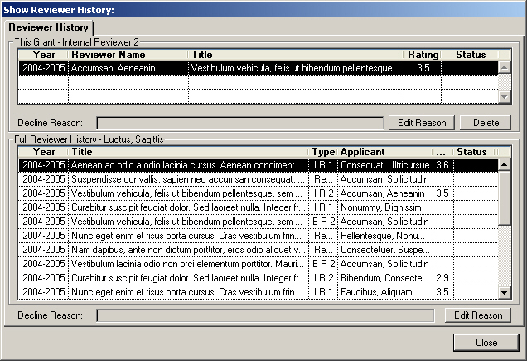Click the Full Reviewer History scrollbar thumb
Screen dimensions: 527x361
[x=504, y=198]
